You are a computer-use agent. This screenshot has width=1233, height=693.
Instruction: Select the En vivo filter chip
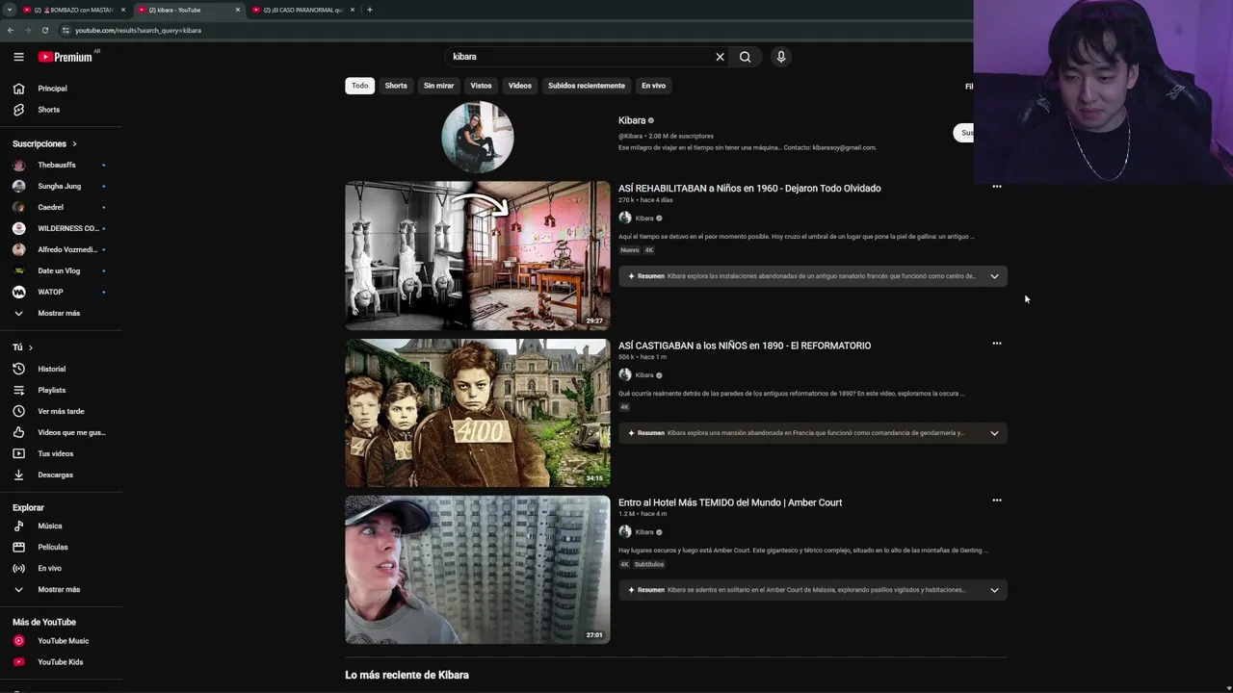click(653, 86)
